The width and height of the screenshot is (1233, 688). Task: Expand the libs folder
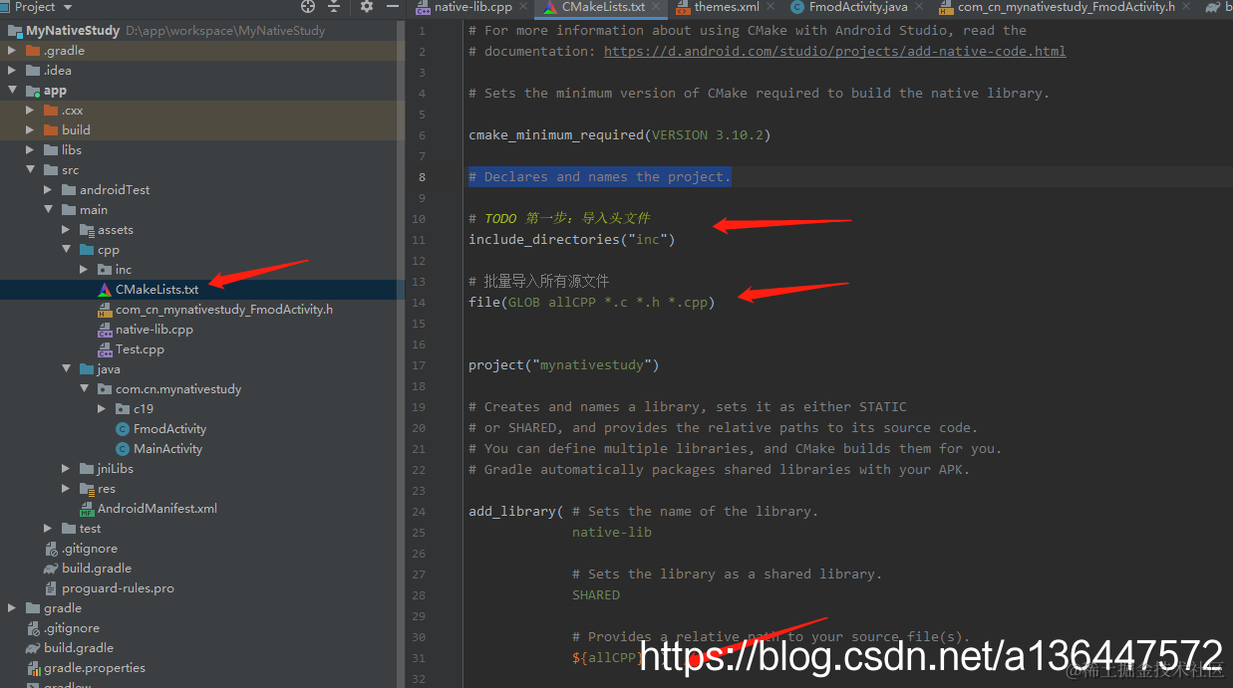[30, 150]
